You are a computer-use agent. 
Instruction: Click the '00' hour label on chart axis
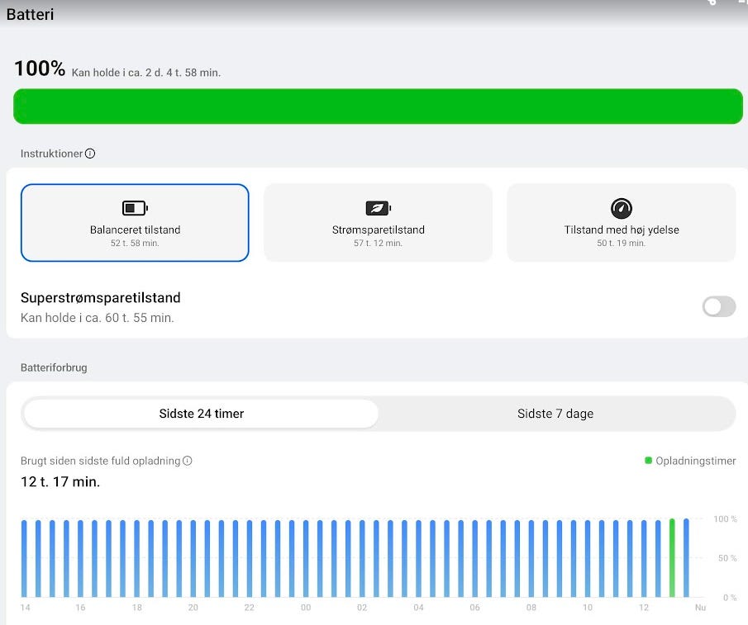click(306, 608)
